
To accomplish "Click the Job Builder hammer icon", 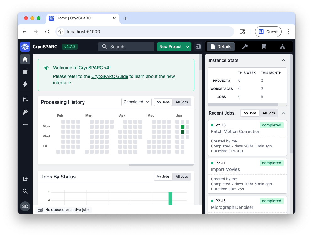I will [245, 46].
